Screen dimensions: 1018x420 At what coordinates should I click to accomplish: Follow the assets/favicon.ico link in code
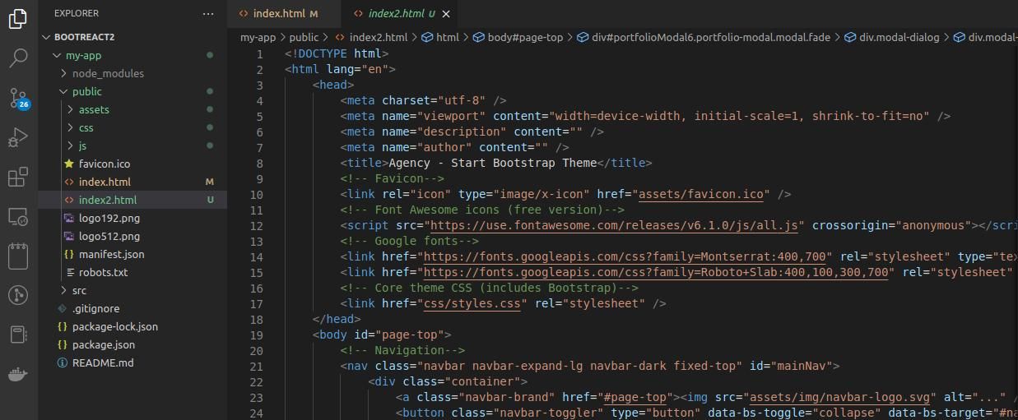tap(700, 194)
